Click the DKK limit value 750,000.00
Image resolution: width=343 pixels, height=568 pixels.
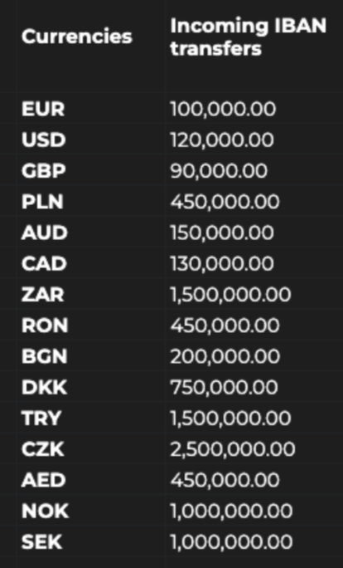click(x=224, y=387)
